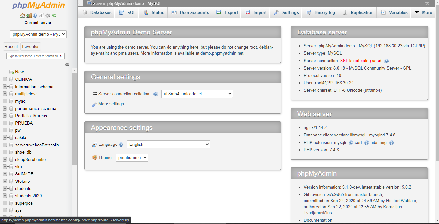439x224 pixels.
Task: Click the new-database icon next to New
Action: [x=12, y=72]
